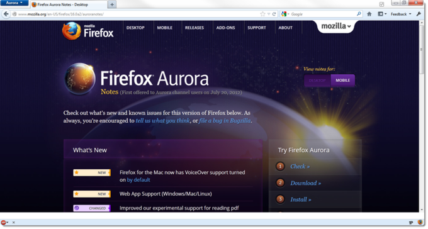Screen dimensions: 428x229
Task: Open the search engine selector arrow
Action: (288, 14)
